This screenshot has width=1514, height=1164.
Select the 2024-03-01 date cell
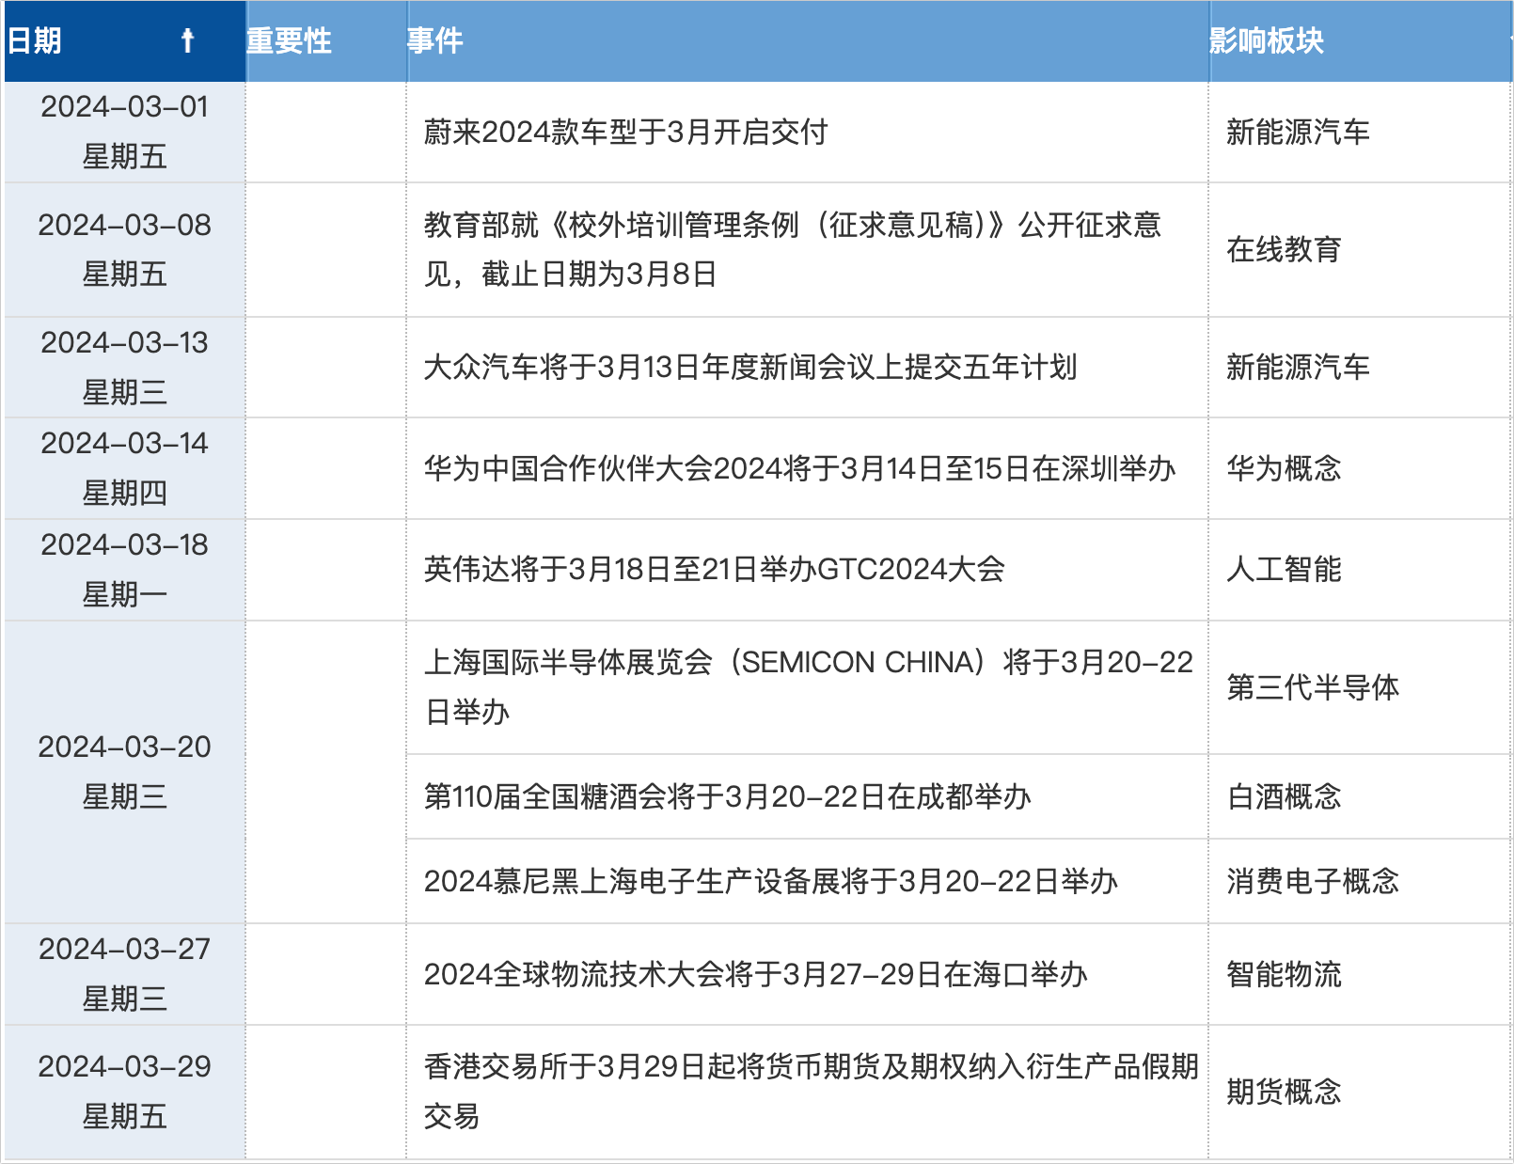[x=124, y=131]
